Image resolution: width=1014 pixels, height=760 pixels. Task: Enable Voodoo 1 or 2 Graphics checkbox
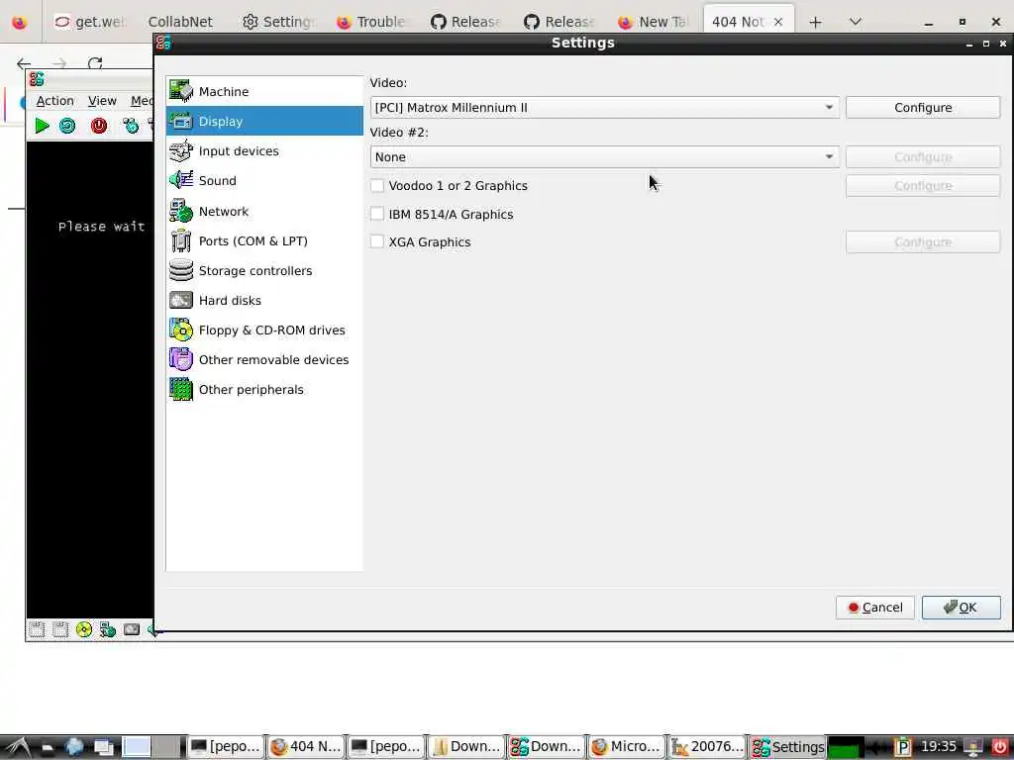pos(377,185)
